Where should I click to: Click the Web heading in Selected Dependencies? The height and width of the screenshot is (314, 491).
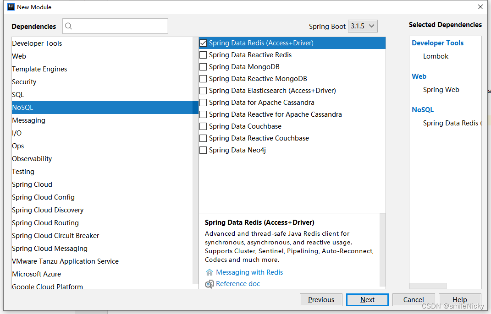419,76
